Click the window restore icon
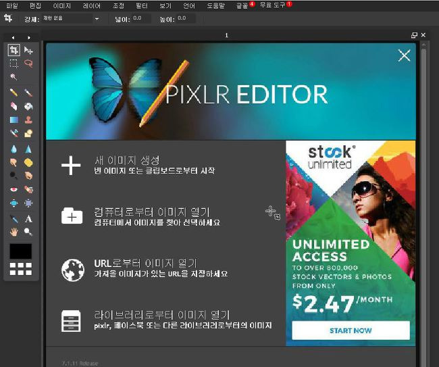Screen dimensions: 439x367 (x=414, y=35)
